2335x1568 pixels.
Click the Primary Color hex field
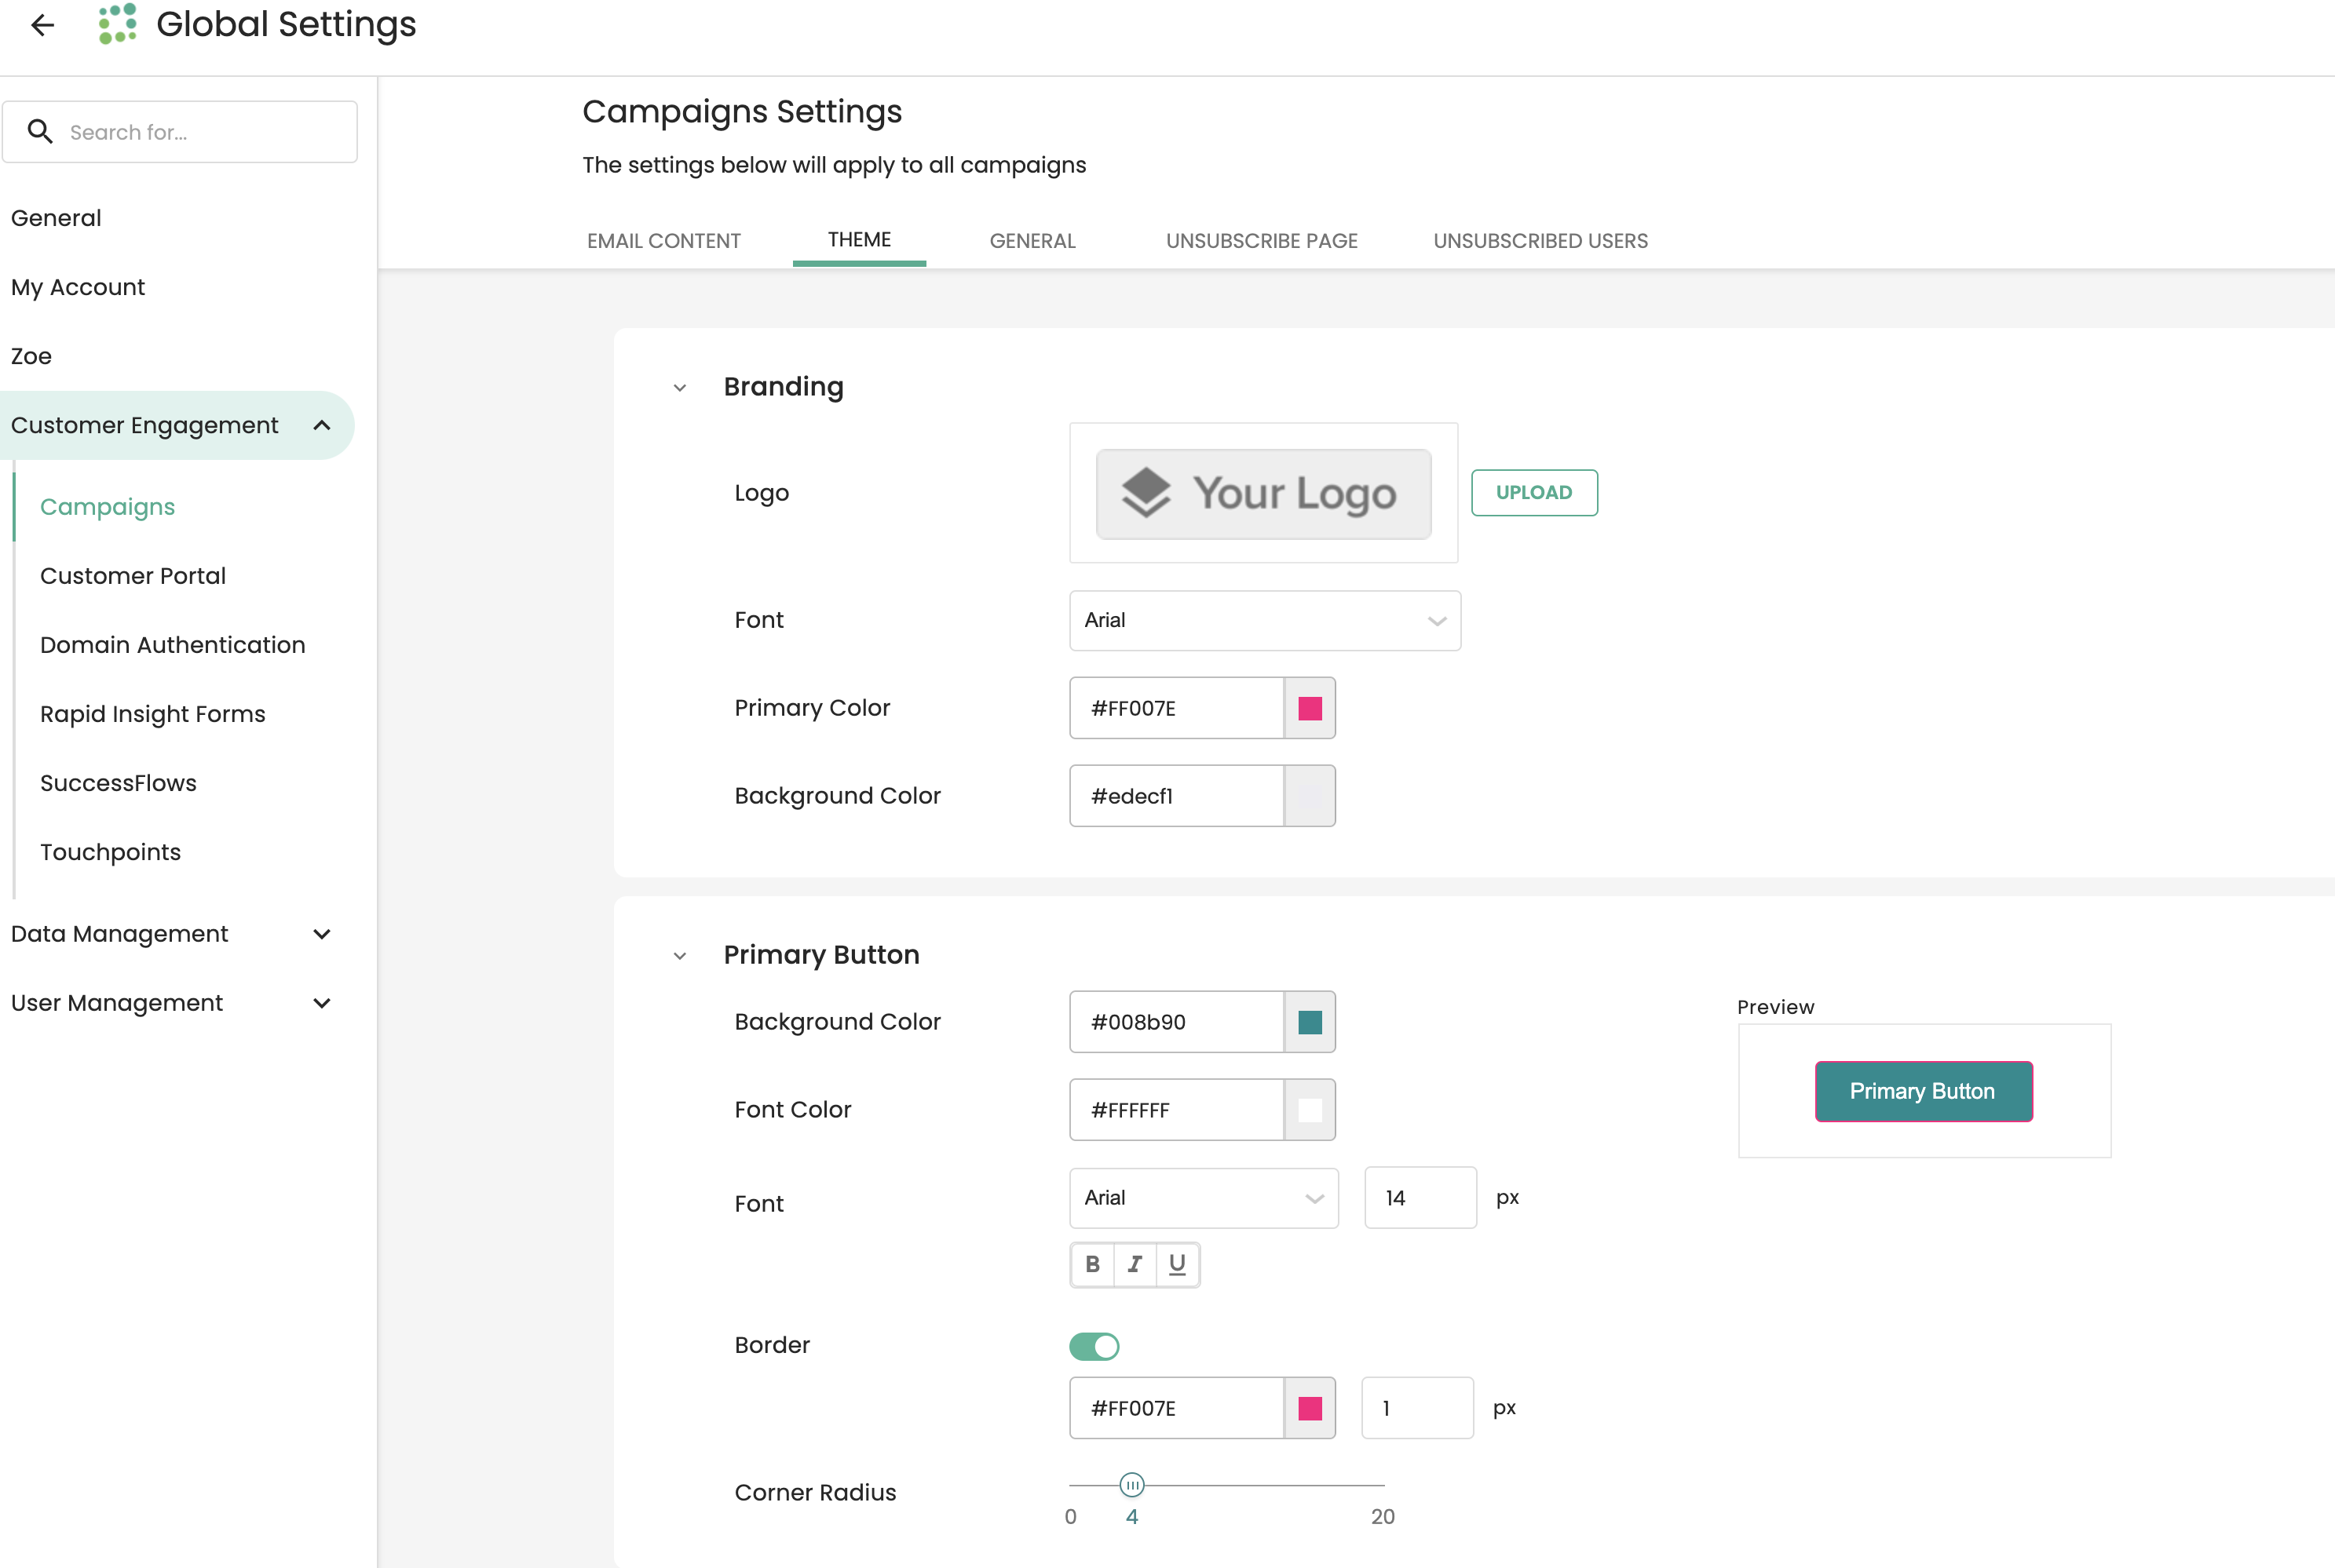(x=1176, y=708)
